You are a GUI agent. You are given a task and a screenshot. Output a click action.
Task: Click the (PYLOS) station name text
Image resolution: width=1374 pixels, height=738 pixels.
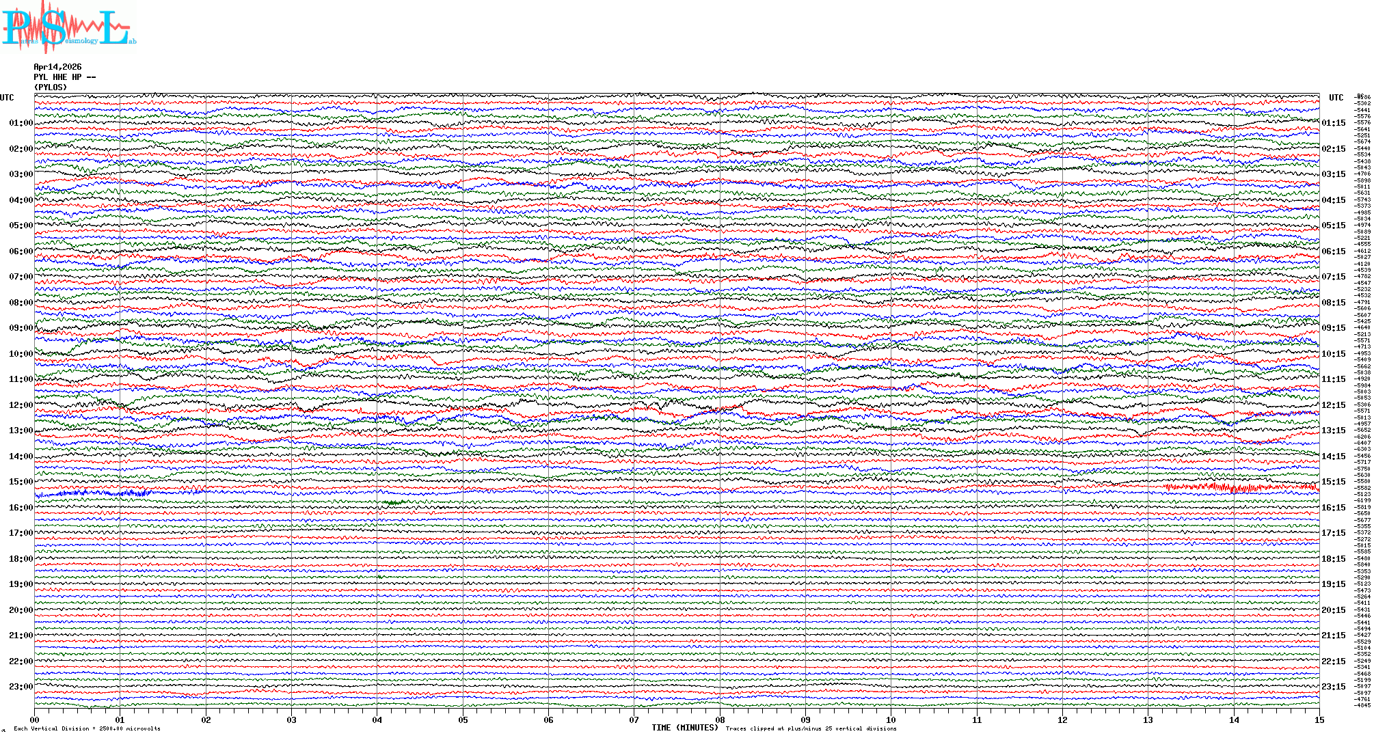click(x=51, y=87)
